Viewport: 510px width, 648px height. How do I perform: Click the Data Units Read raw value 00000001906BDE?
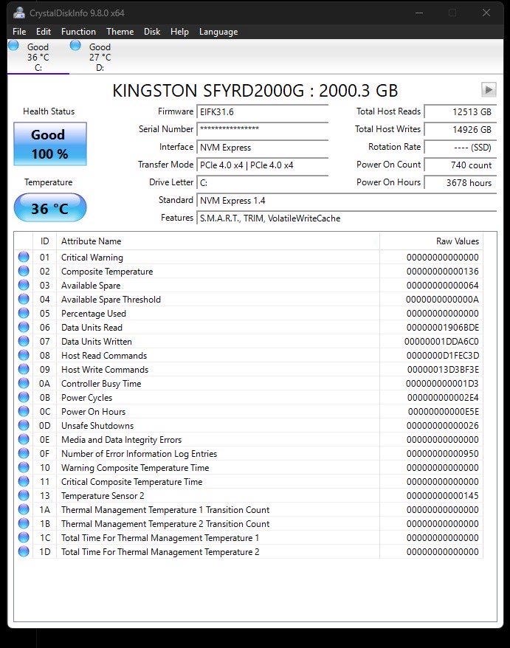click(x=443, y=328)
